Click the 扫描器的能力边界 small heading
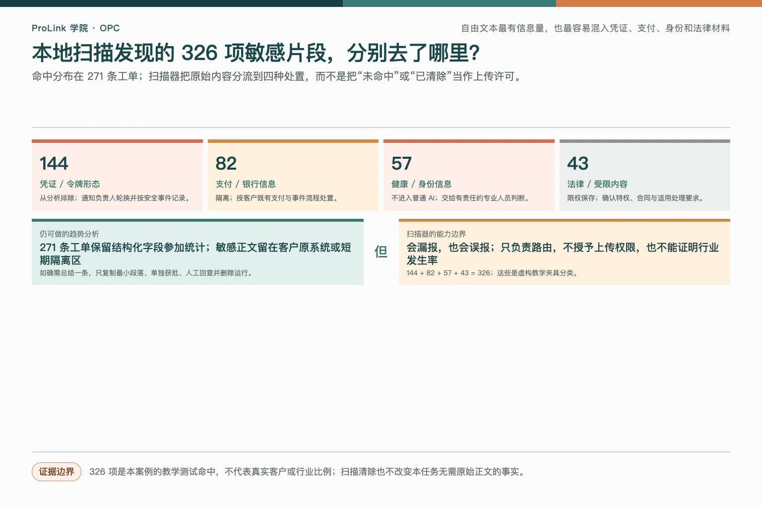Image resolution: width=762 pixels, height=508 pixels. (436, 234)
